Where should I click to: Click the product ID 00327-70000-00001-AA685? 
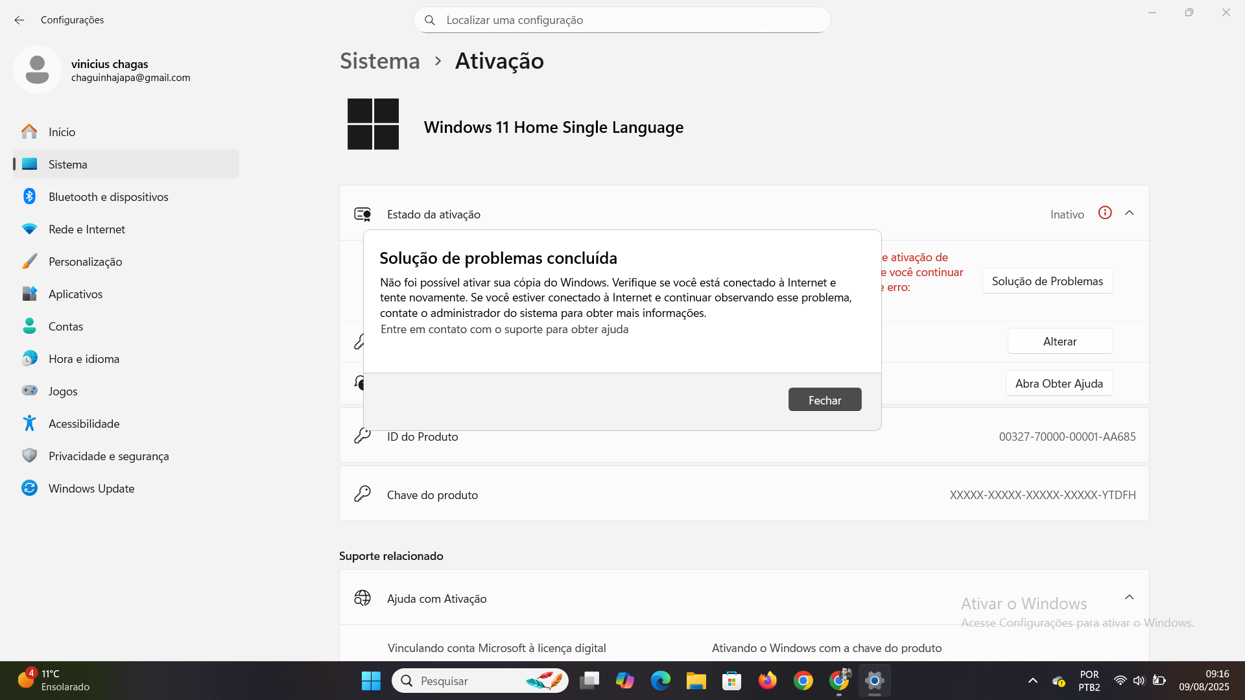pos(1067,437)
